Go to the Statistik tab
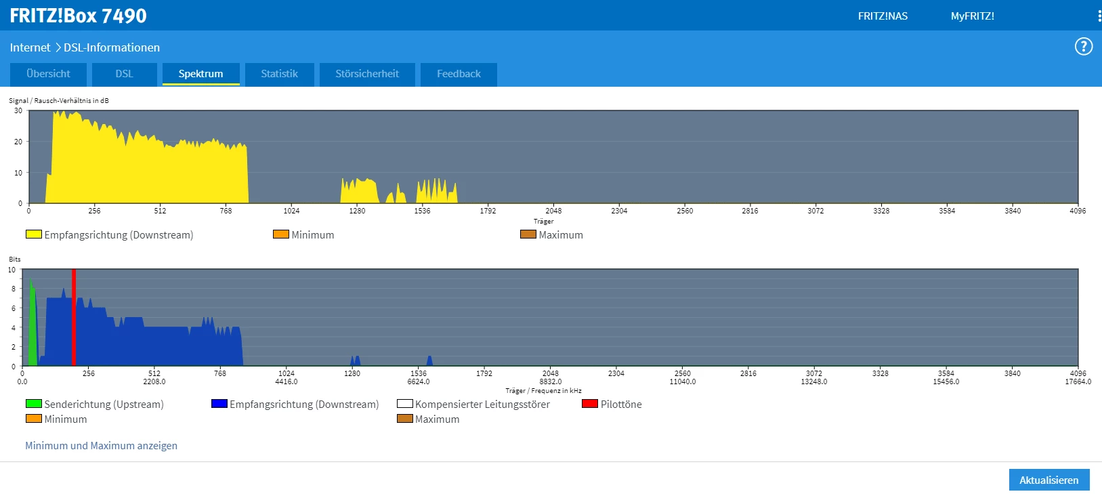This screenshot has width=1102, height=496. pyautogui.click(x=279, y=74)
